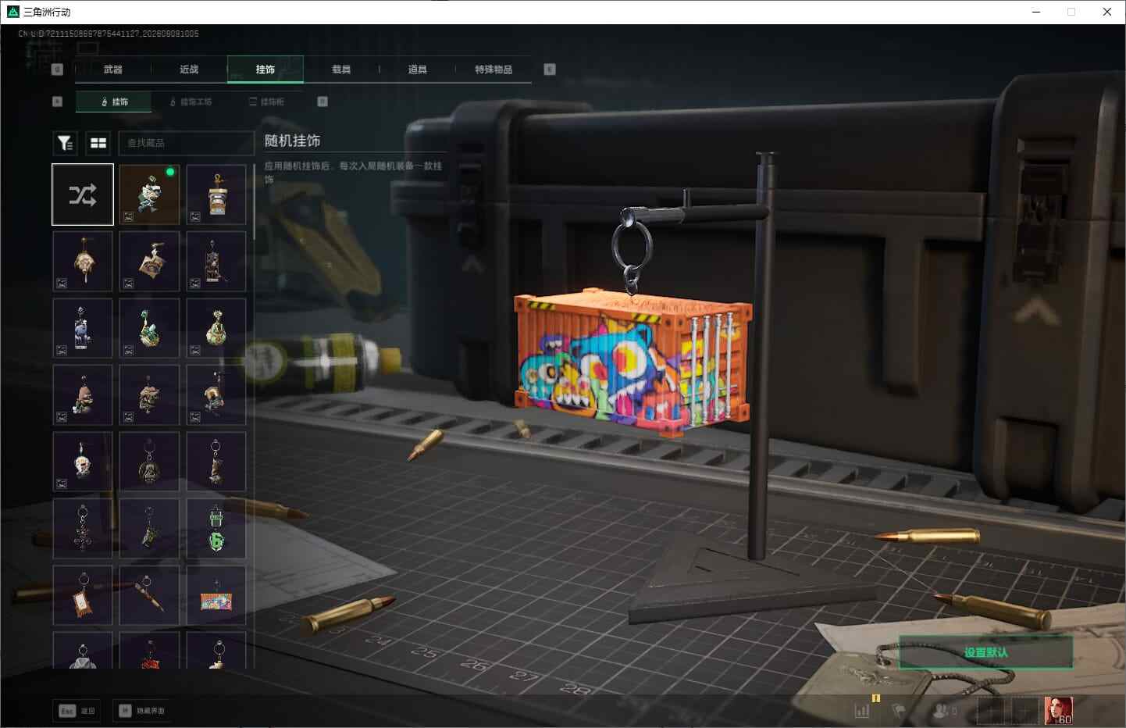This screenshot has width=1126, height=728.
Task: Open the stats bar-chart icon
Action: tap(862, 711)
